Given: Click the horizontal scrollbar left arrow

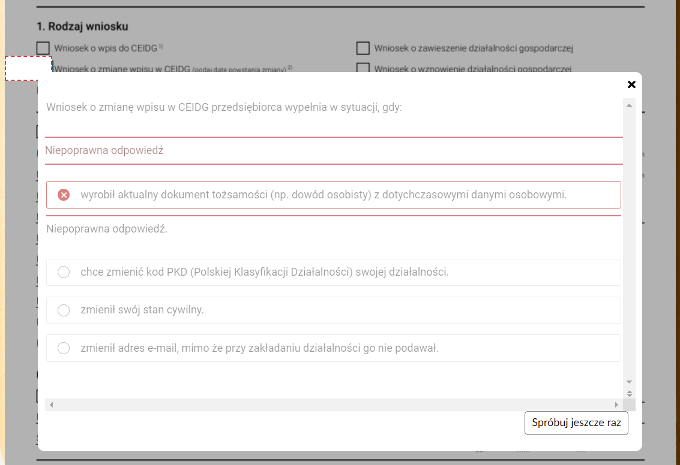Looking at the screenshot, I should [52, 405].
